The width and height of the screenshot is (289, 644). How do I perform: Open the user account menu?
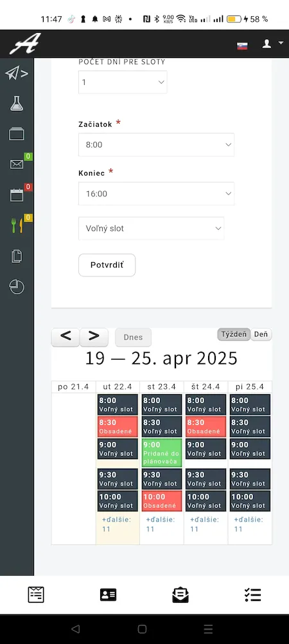(x=272, y=44)
